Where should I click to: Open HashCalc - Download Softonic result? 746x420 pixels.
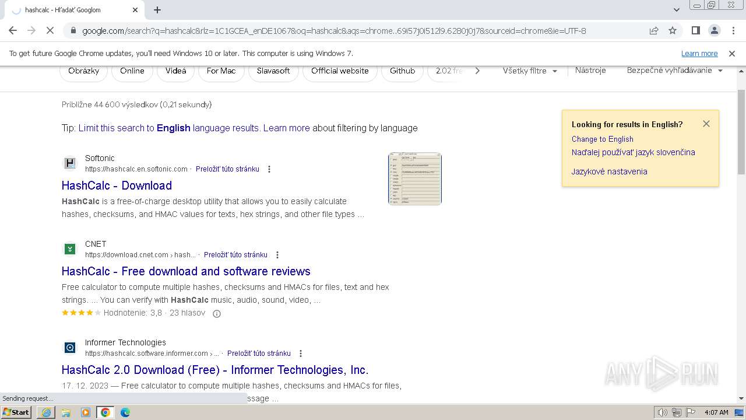[117, 185]
